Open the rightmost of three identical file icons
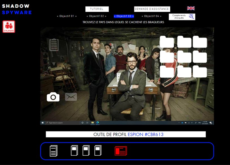This screenshot has height=165, width=230. [98, 151]
